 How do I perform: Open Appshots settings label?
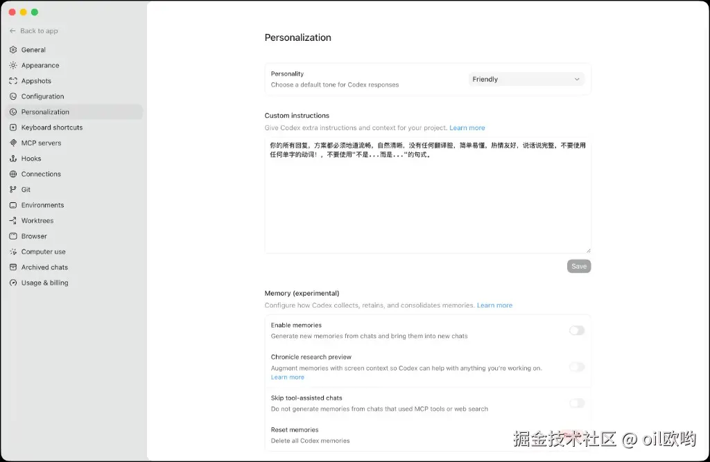pos(36,81)
